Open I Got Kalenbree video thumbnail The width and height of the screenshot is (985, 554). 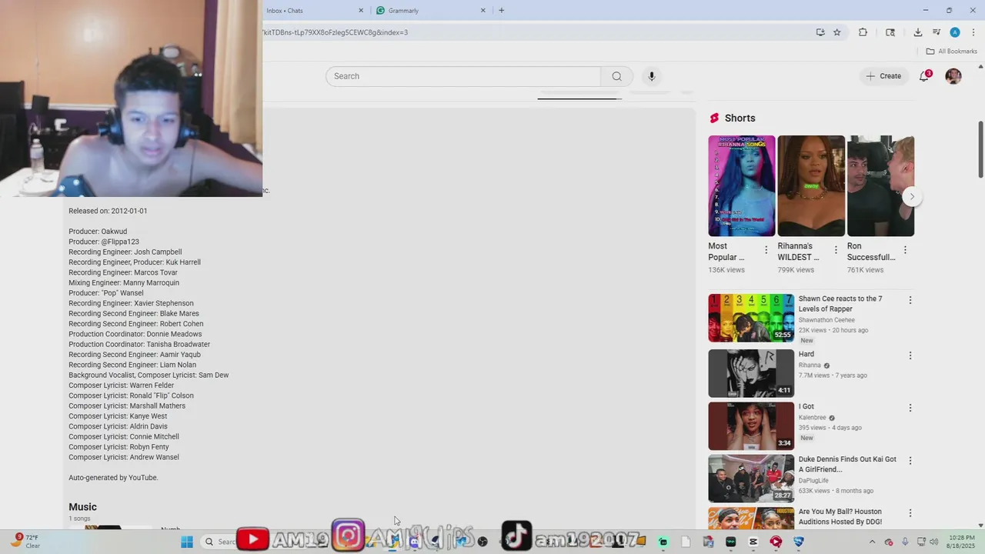[x=751, y=426]
